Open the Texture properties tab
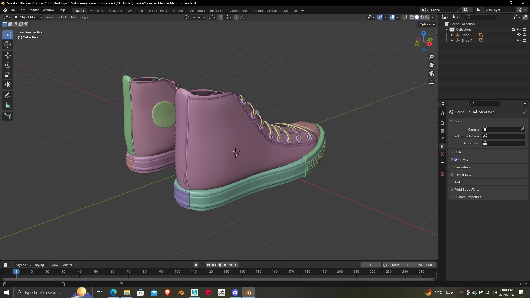This screenshot has width=530, height=298. point(442,174)
